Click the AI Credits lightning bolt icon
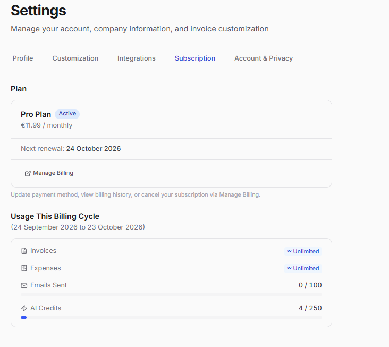Screen dimensions: 389x347 pyautogui.click(x=24, y=308)
